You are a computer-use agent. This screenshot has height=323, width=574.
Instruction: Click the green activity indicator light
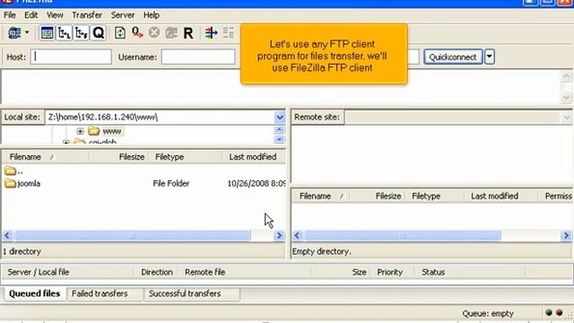click(548, 313)
